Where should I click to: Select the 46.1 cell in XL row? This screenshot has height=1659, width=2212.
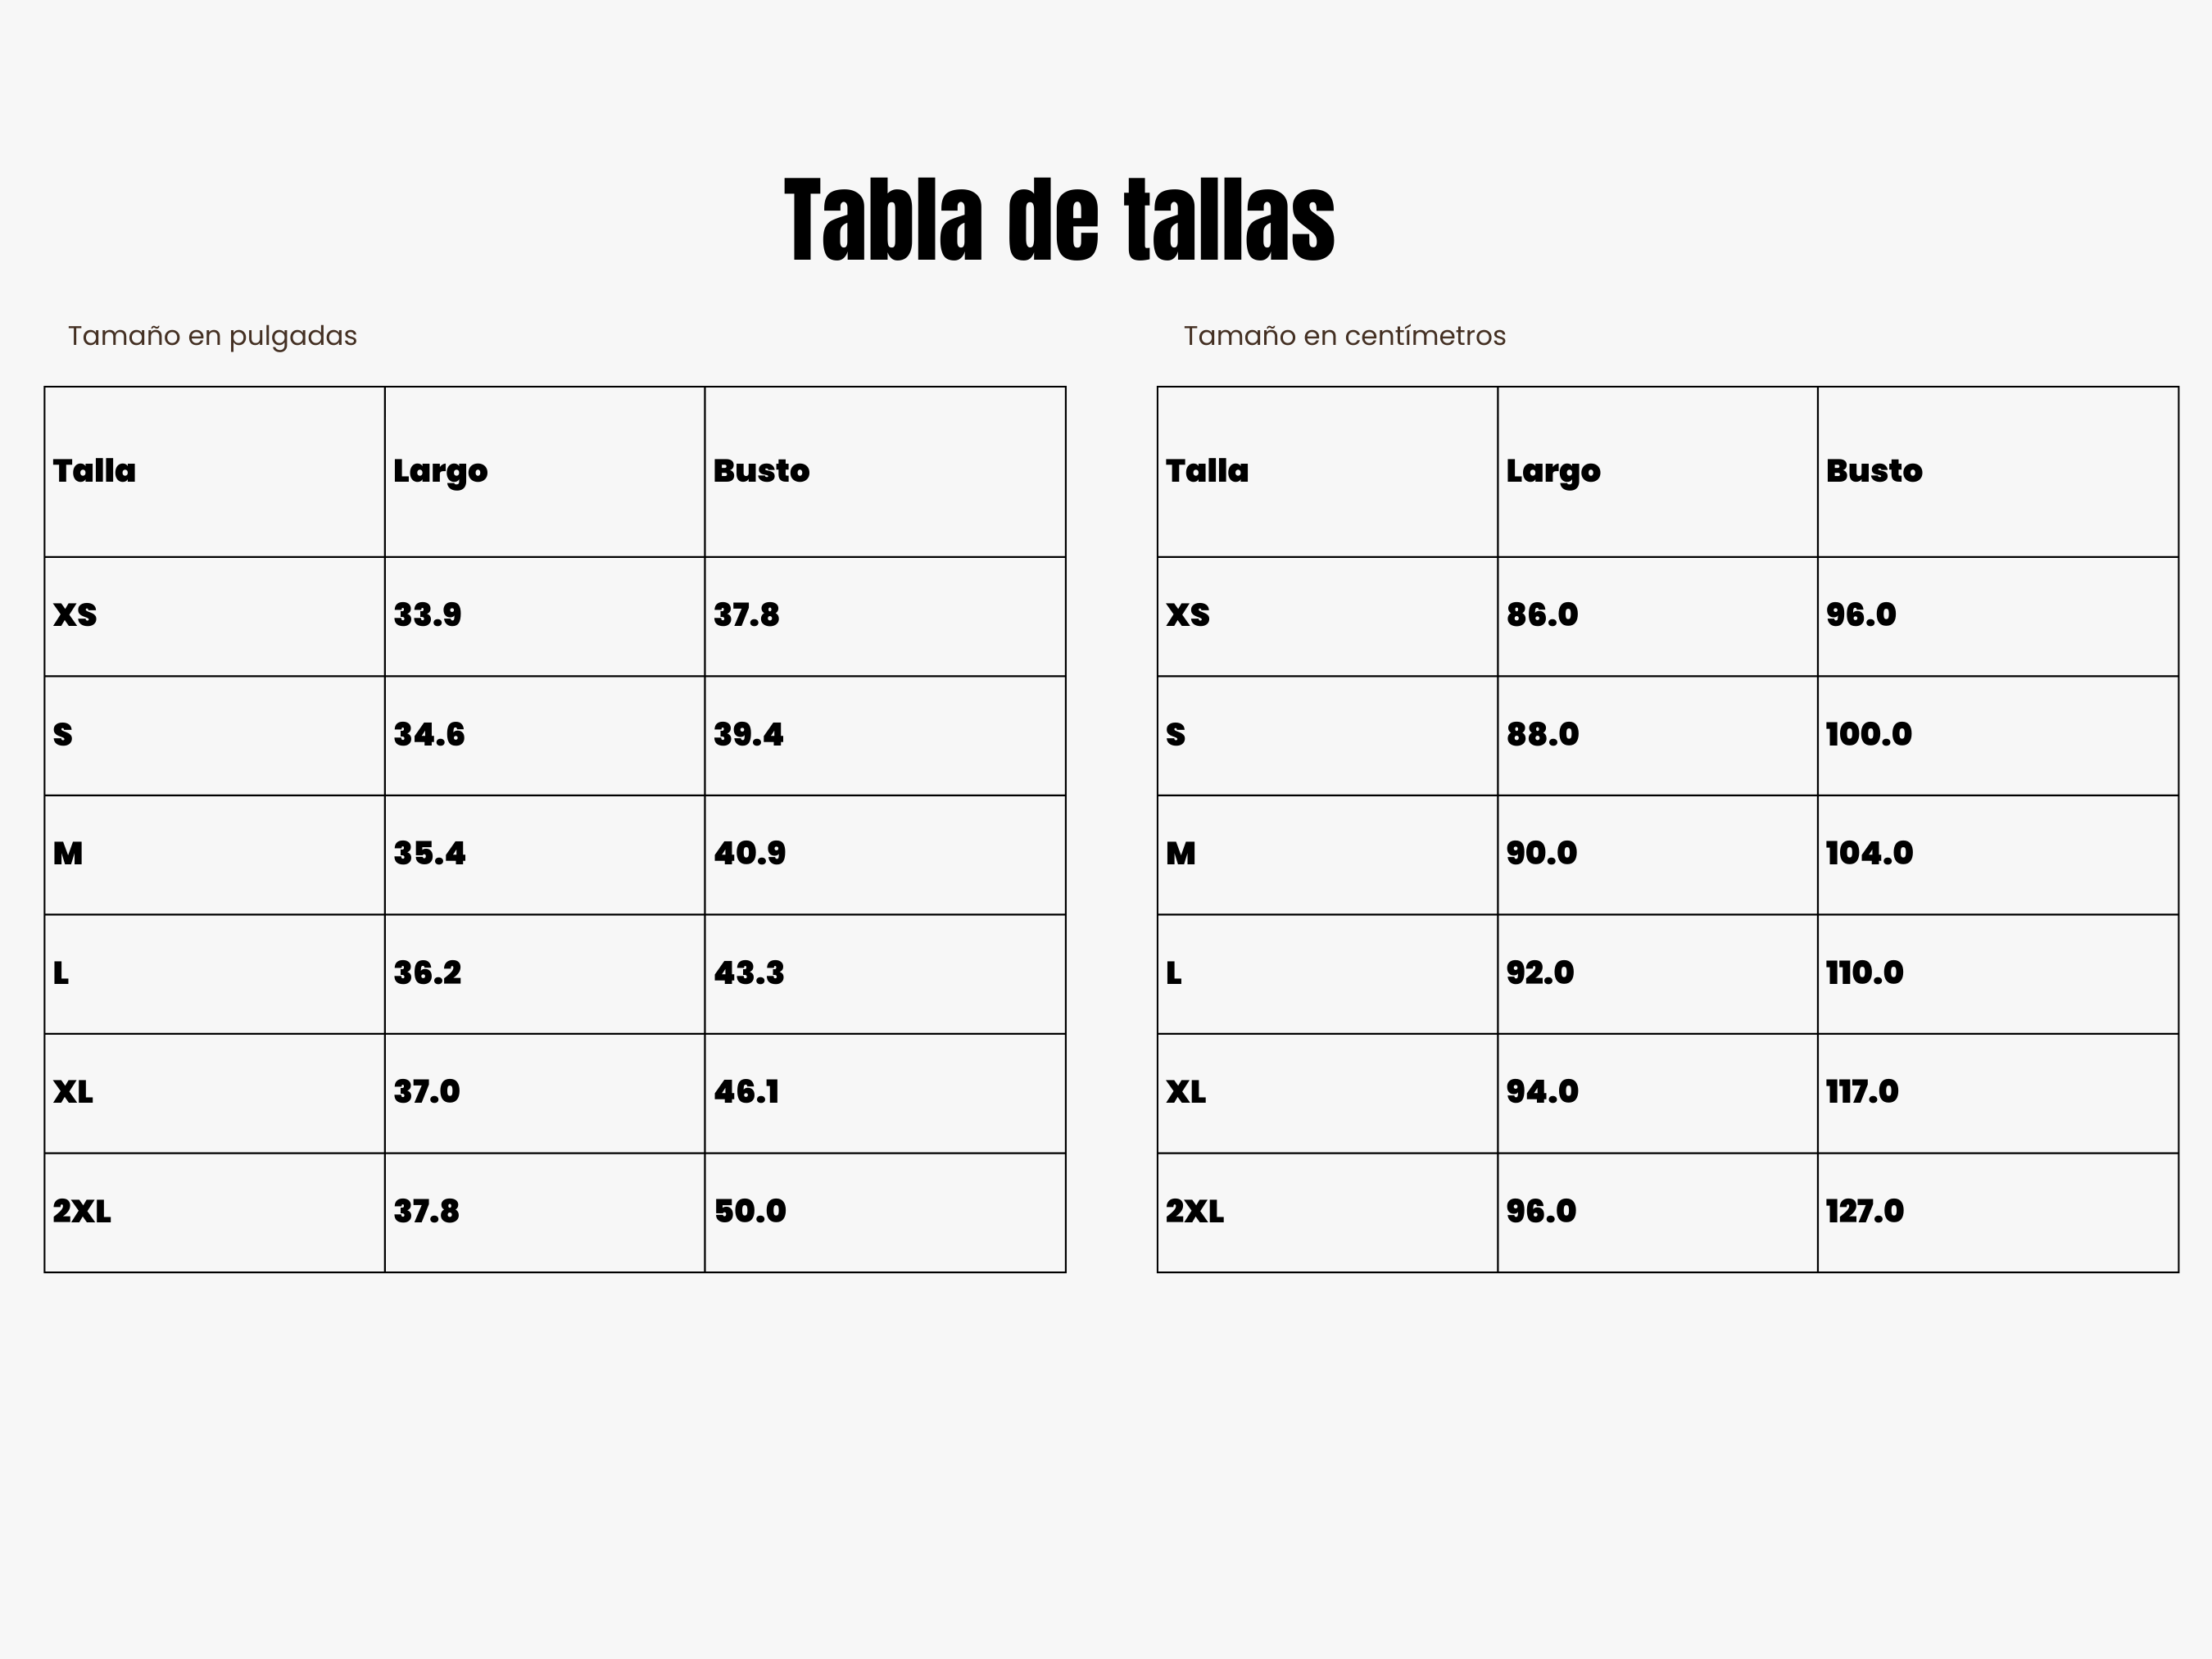(746, 1092)
